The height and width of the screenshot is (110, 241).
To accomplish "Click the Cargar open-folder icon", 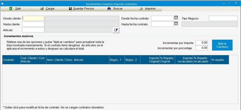I will (42, 9).
